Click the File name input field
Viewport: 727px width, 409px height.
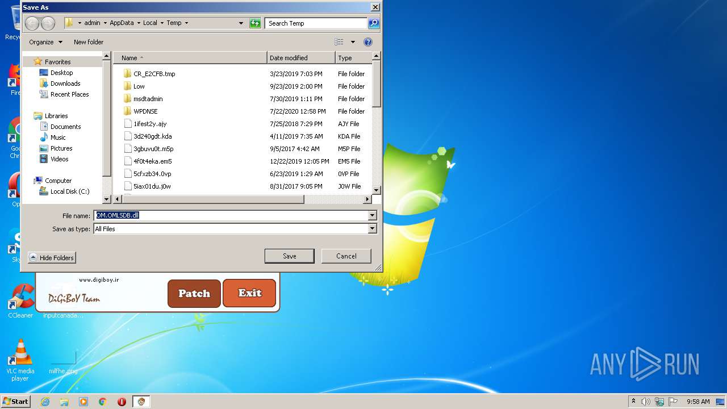tap(231, 216)
